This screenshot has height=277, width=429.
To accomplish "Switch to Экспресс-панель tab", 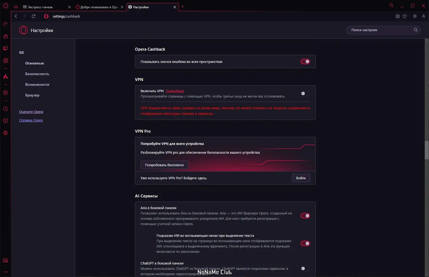I will [40, 7].
